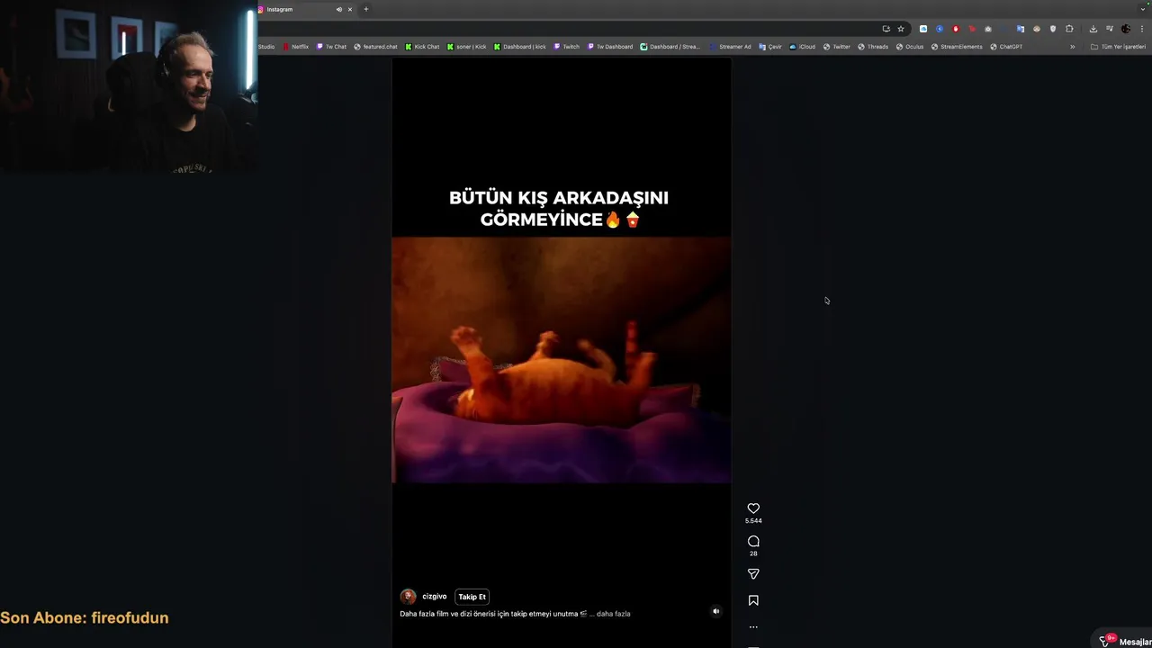The height and width of the screenshot is (648, 1152).
Task: Open a new browser tab
Action: (x=365, y=9)
